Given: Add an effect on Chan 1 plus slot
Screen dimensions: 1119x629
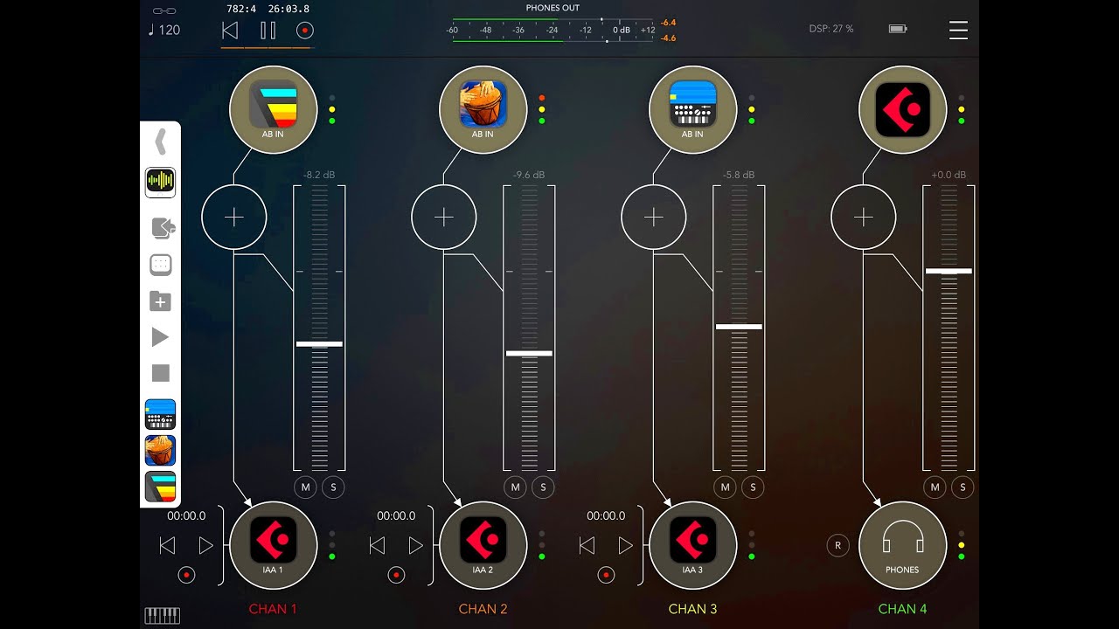Looking at the screenshot, I should coord(233,217).
